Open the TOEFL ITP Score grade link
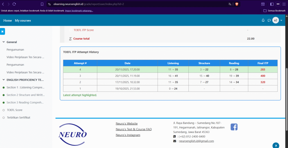 pyautogui.click(x=84, y=30)
